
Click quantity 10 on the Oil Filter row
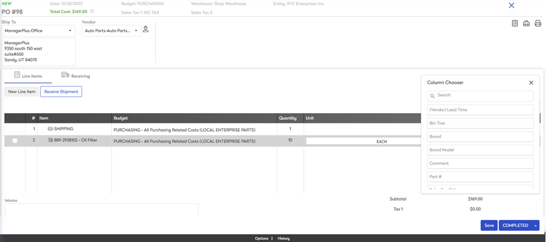pyautogui.click(x=290, y=140)
